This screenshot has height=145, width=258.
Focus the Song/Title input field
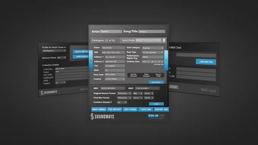pos(152,31)
